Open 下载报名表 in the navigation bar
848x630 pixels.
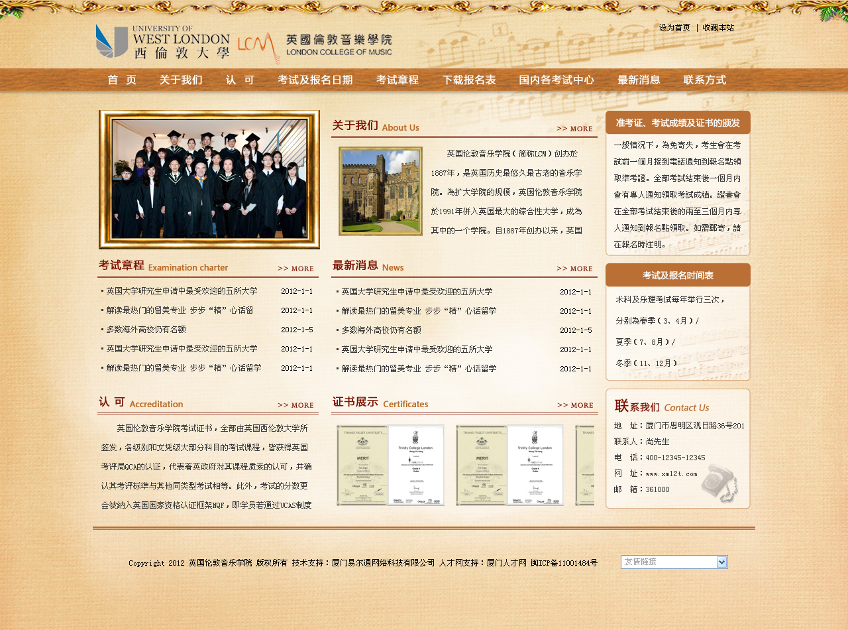pyautogui.click(x=469, y=80)
